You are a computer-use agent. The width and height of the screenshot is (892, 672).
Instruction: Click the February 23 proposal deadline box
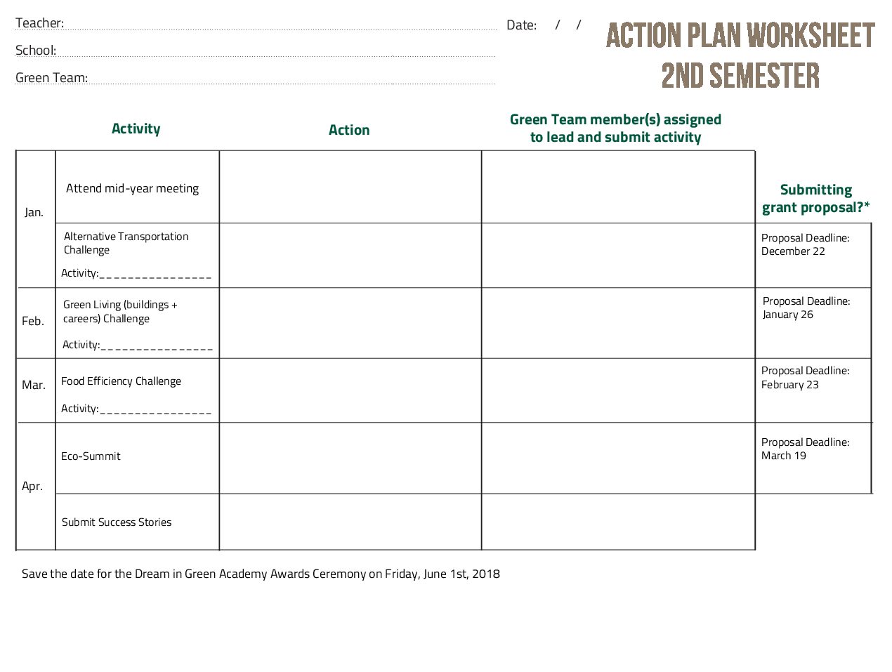(813, 390)
